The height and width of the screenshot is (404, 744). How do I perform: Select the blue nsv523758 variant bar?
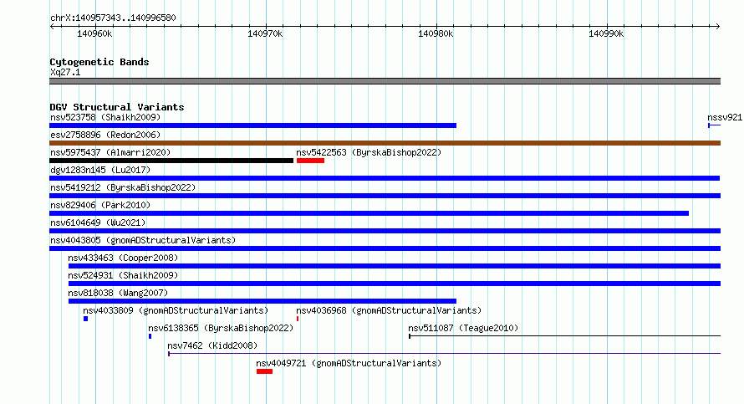[253, 125]
